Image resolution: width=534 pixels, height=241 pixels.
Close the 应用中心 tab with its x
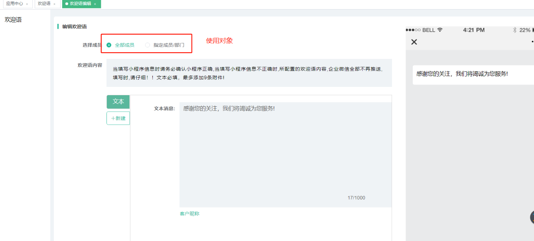pyautogui.click(x=27, y=4)
